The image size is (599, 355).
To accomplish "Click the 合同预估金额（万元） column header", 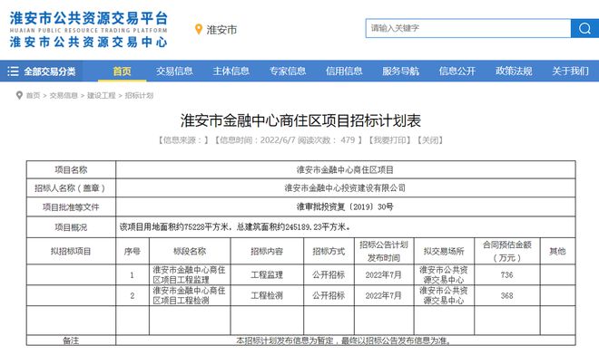I will 507,251.
